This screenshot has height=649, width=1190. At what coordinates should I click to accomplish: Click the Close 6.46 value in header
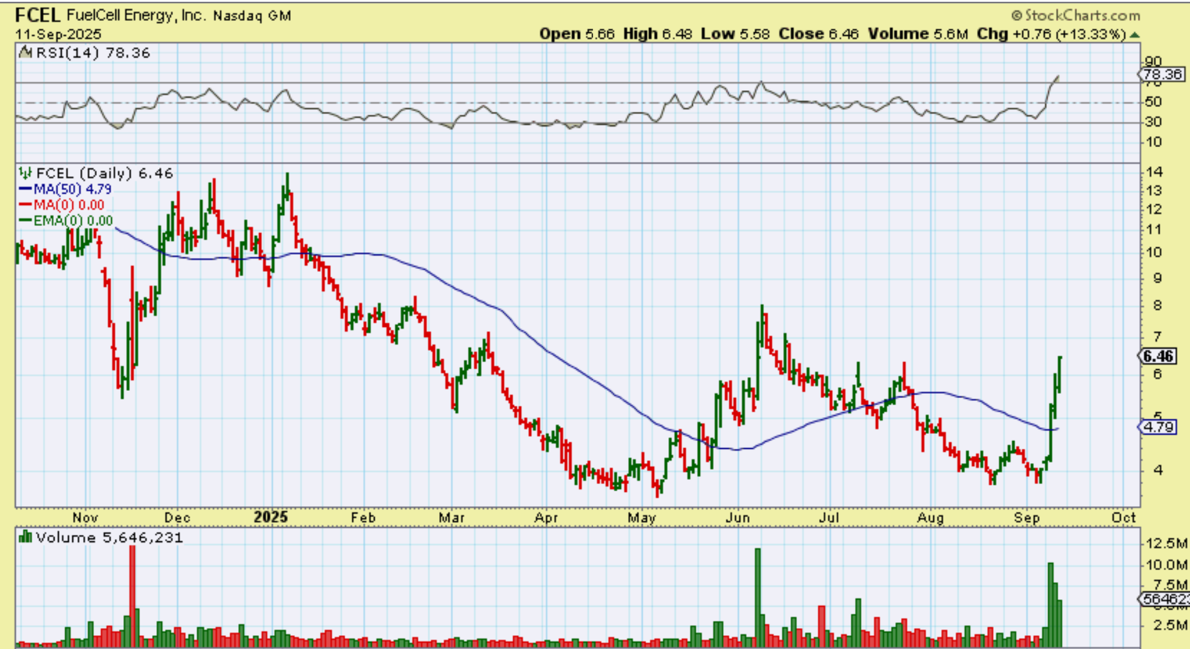pyautogui.click(x=844, y=34)
